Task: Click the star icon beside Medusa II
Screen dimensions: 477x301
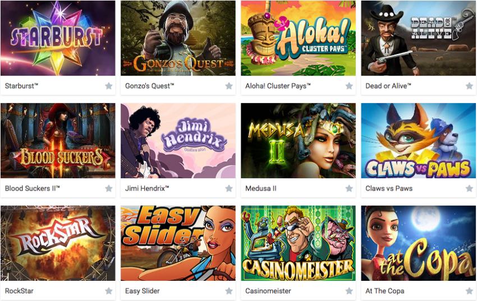Action: (x=349, y=188)
